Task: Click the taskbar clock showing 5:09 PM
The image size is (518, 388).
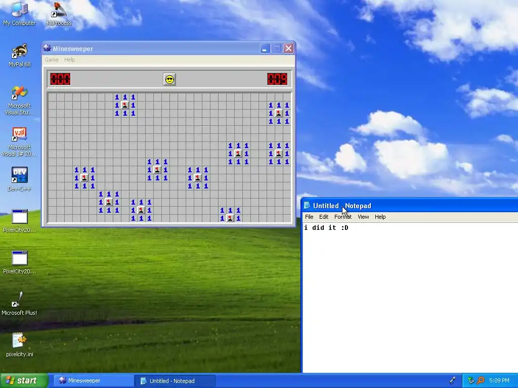Action: (x=499, y=380)
